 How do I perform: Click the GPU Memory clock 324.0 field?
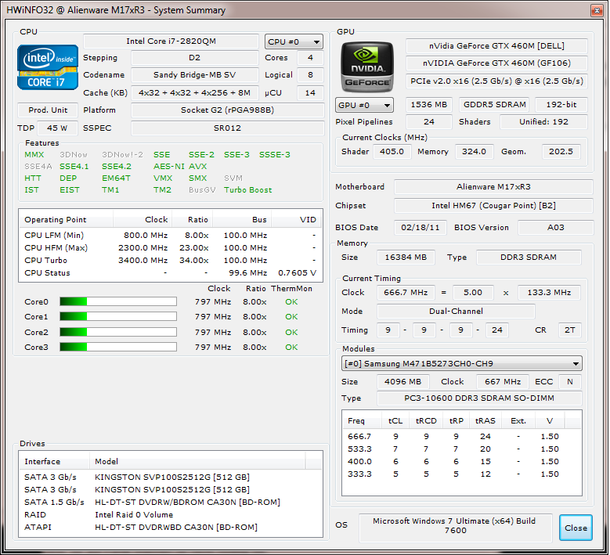(474, 151)
